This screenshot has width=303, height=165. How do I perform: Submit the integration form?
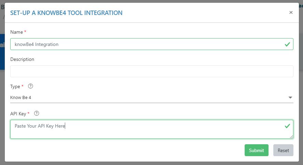point(256,150)
